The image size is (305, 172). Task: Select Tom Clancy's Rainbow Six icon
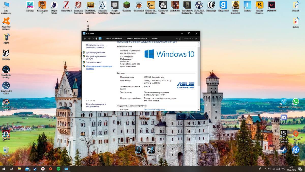(187, 7)
